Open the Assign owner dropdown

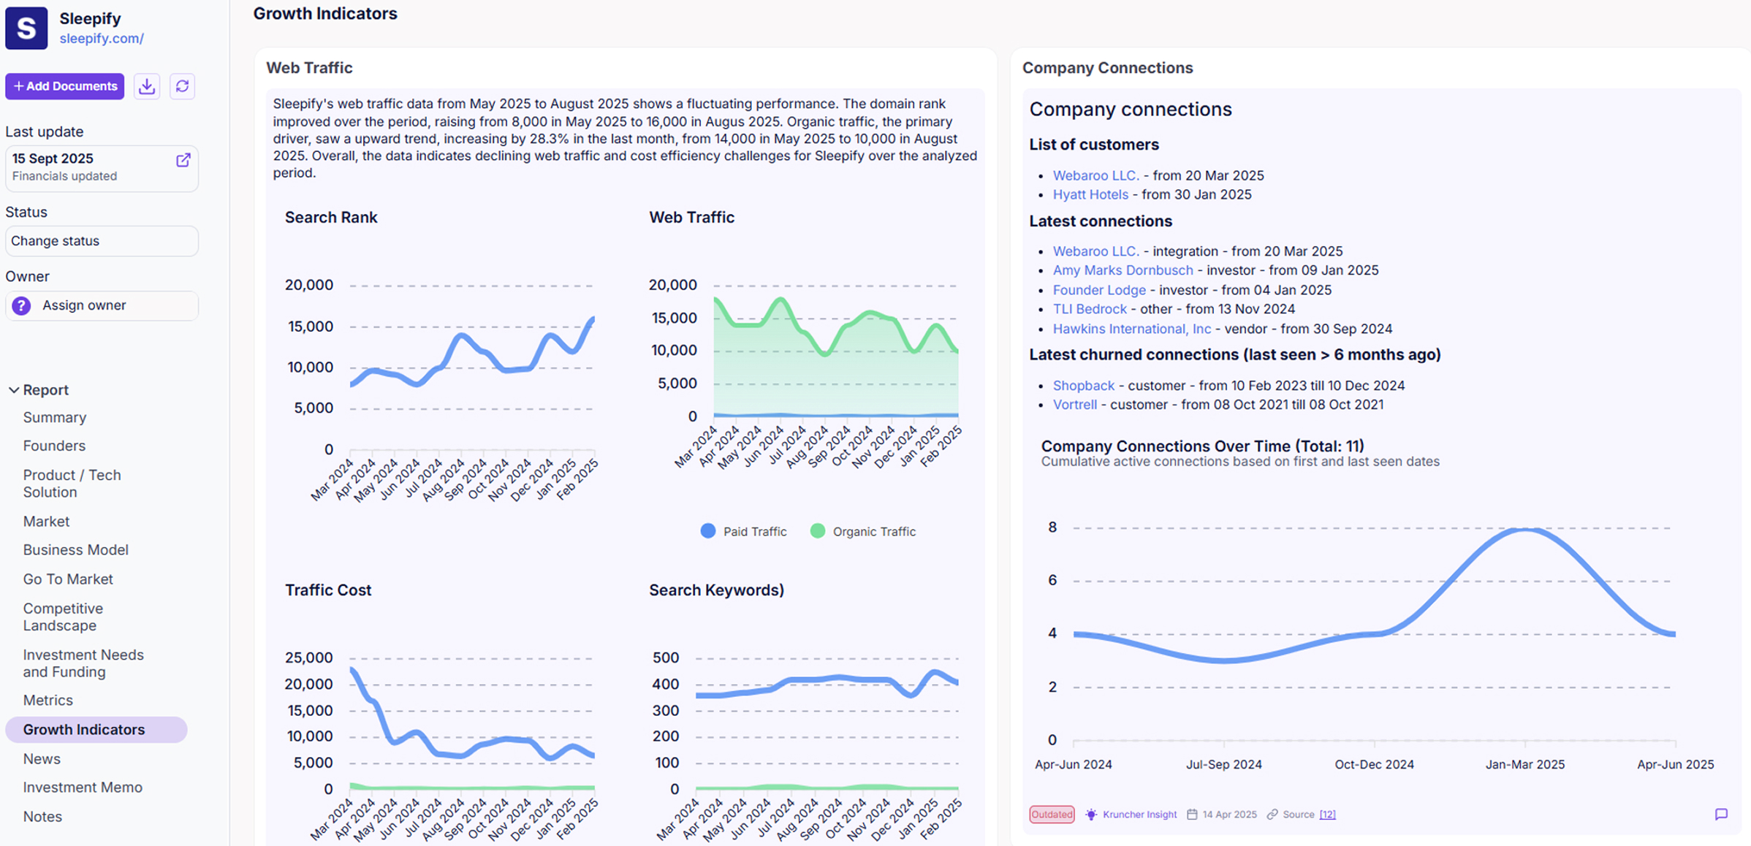click(102, 305)
